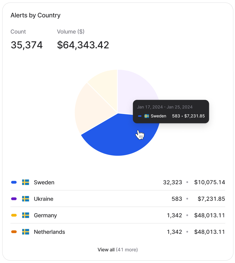
Task: Click the flag icon beside Netherlands
Action: (x=26, y=232)
